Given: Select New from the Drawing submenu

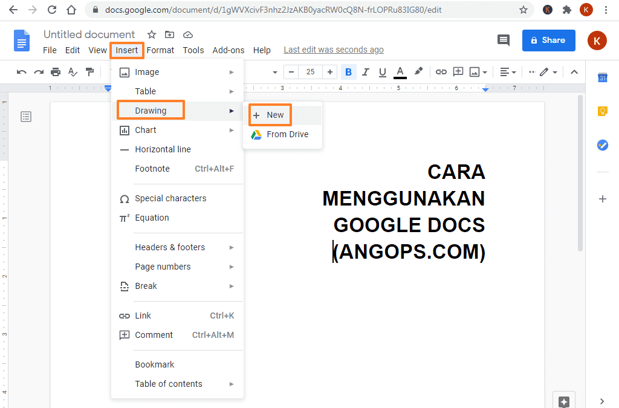Looking at the screenshot, I should pos(270,115).
